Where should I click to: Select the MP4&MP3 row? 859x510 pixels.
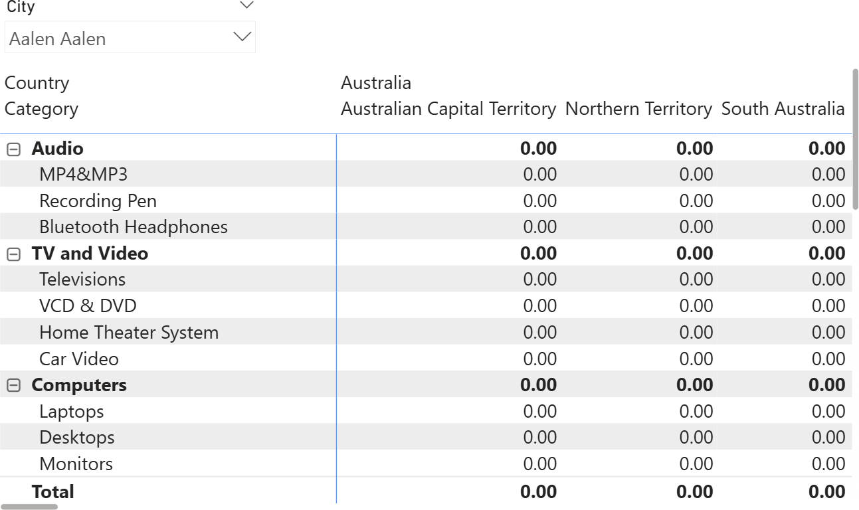click(83, 175)
